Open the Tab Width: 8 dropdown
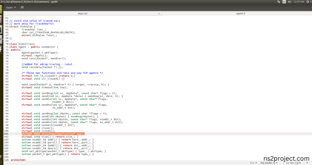 tap(269, 163)
